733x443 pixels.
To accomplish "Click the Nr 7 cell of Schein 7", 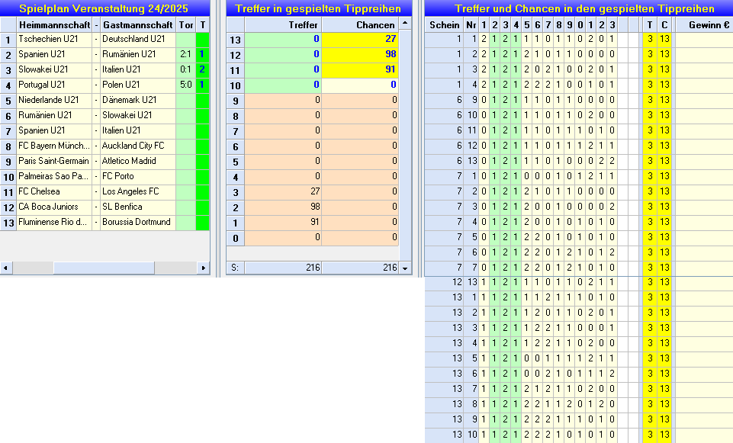I will 471,268.
